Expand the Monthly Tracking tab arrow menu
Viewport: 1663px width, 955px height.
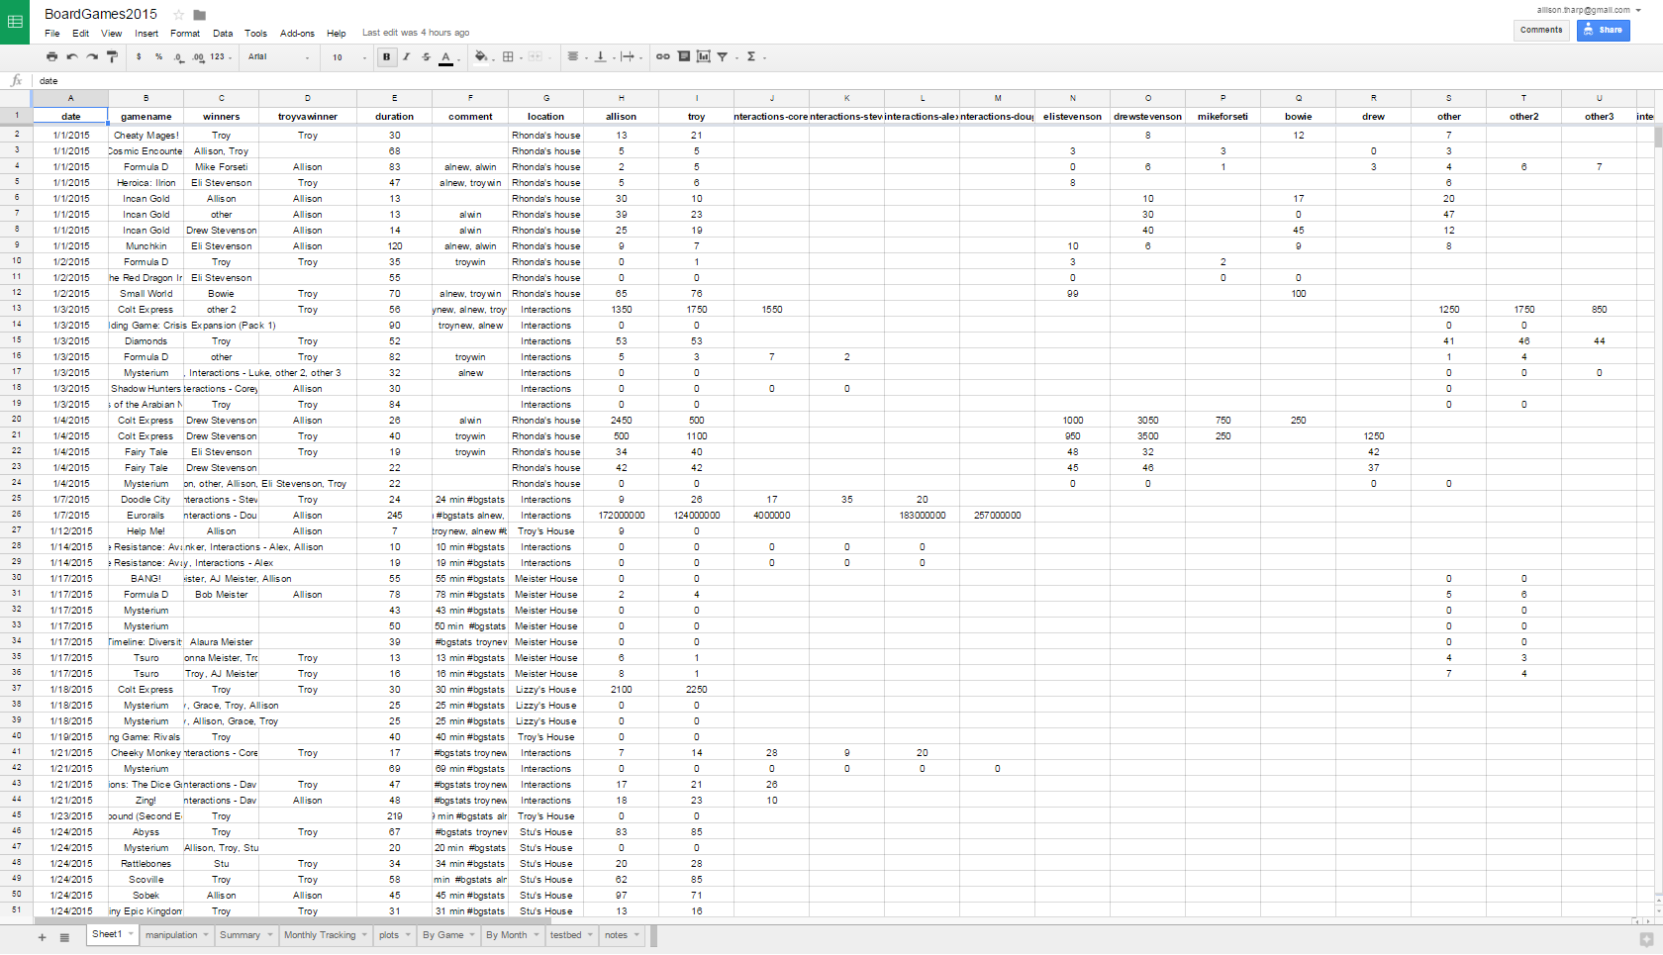(x=364, y=935)
